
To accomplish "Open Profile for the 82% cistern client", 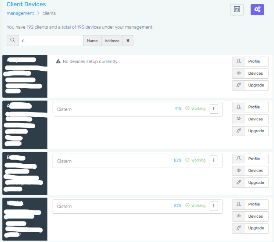I will [250, 159].
